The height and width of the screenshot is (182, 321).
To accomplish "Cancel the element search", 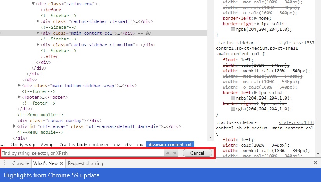I will [x=197, y=153].
